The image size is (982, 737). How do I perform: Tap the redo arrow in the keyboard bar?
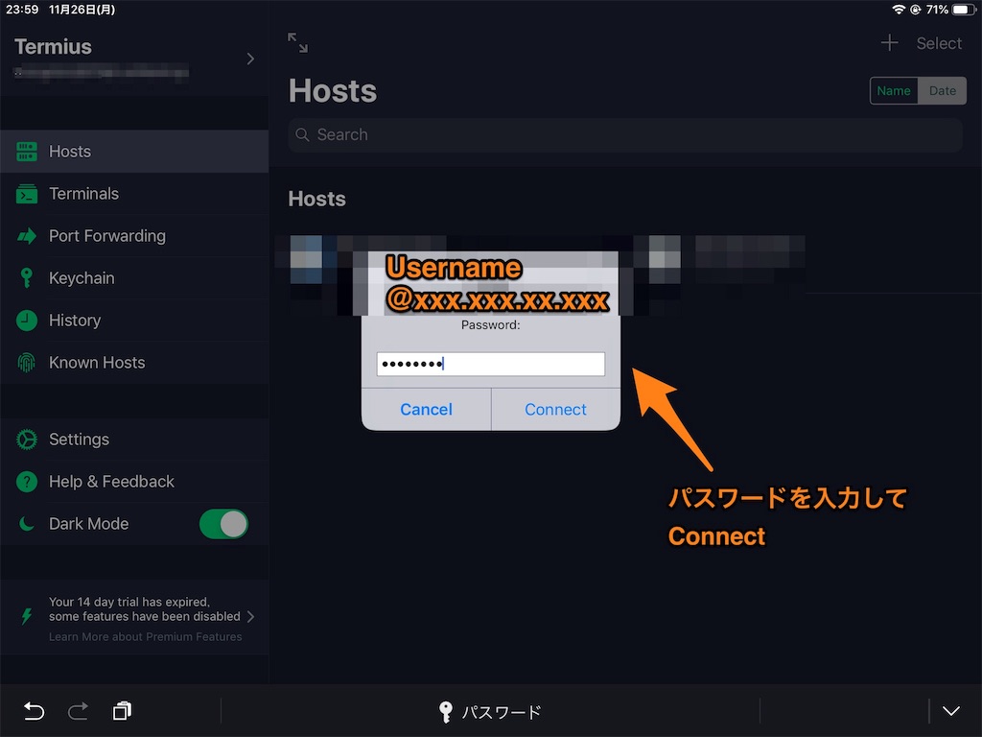[x=78, y=711]
